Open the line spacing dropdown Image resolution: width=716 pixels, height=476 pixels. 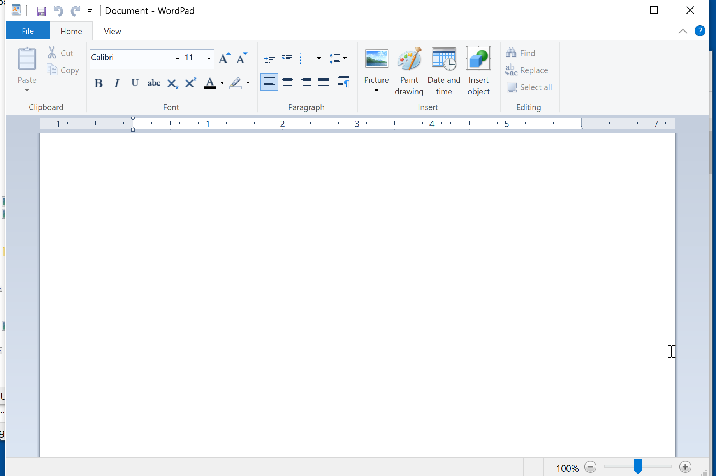click(x=344, y=58)
